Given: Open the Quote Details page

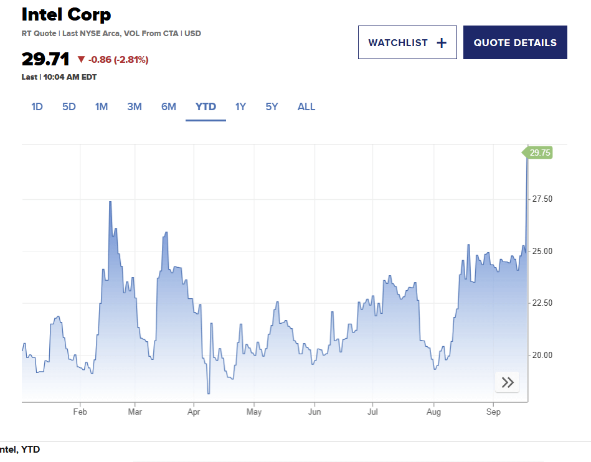Looking at the screenshot, I should coord(515,43).
